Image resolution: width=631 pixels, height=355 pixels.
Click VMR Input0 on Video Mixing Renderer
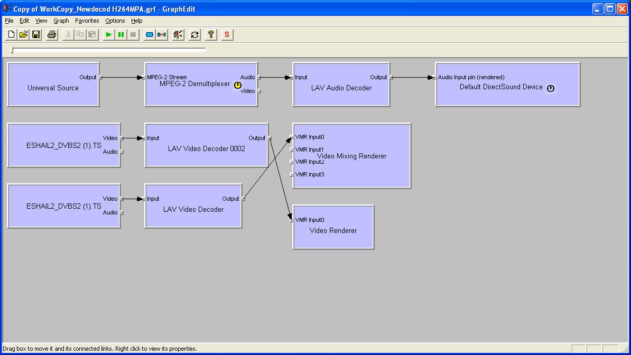291,137
